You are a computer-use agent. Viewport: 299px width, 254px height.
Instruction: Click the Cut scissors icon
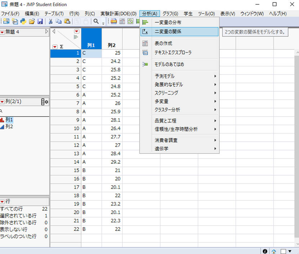51,22
